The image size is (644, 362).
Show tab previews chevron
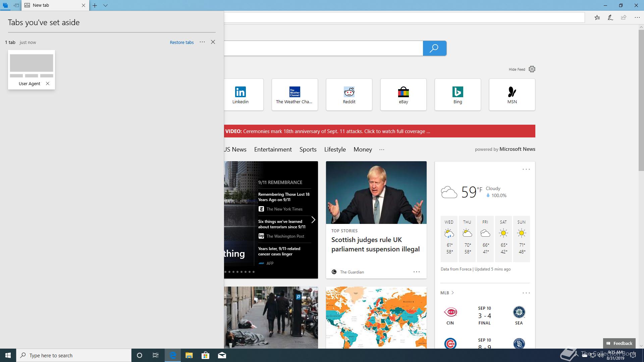click(x=105, y=5)
